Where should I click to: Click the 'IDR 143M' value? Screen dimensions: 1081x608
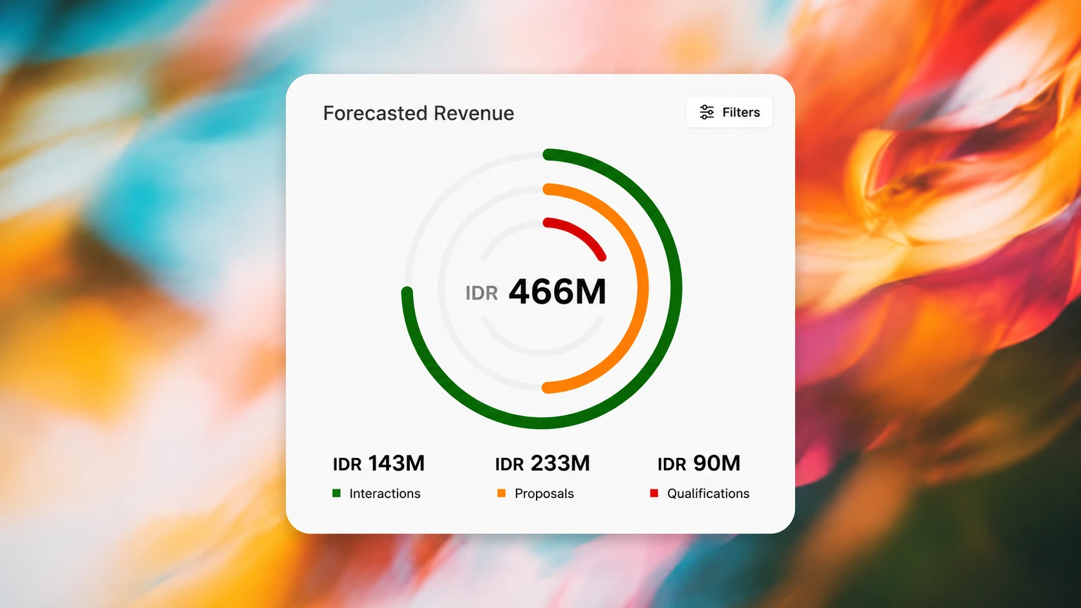click(378, 463)
